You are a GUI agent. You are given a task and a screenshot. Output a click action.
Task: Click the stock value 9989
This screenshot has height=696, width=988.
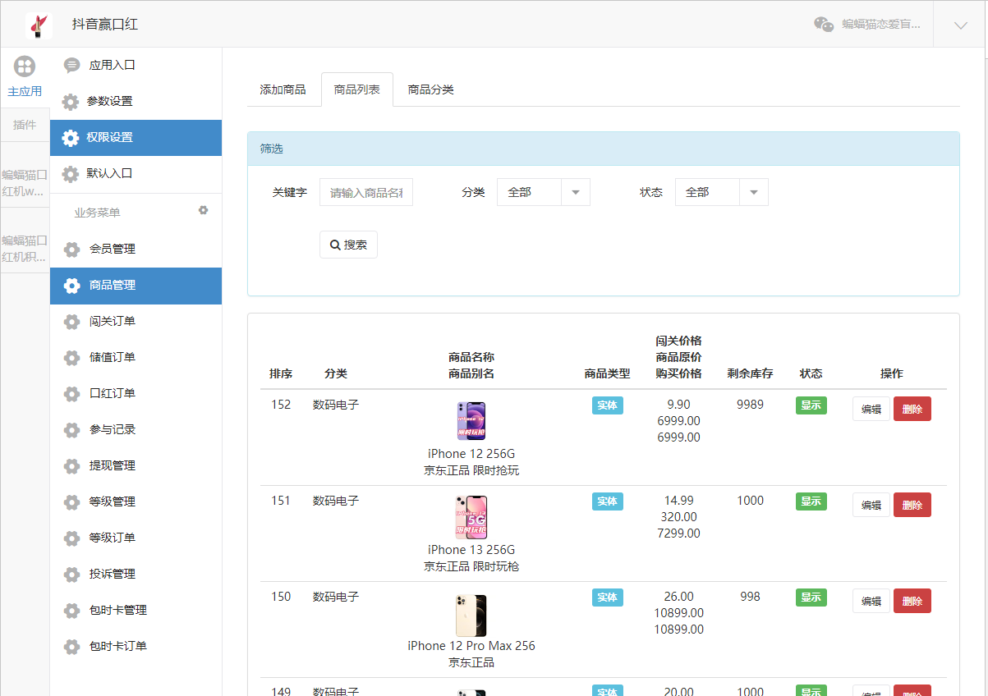pyautogui.click(x=750, y=405)
